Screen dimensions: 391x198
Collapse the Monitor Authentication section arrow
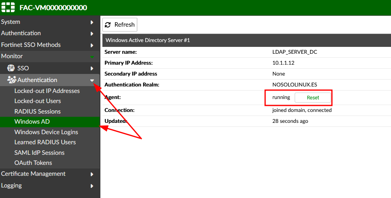point(92,80)
